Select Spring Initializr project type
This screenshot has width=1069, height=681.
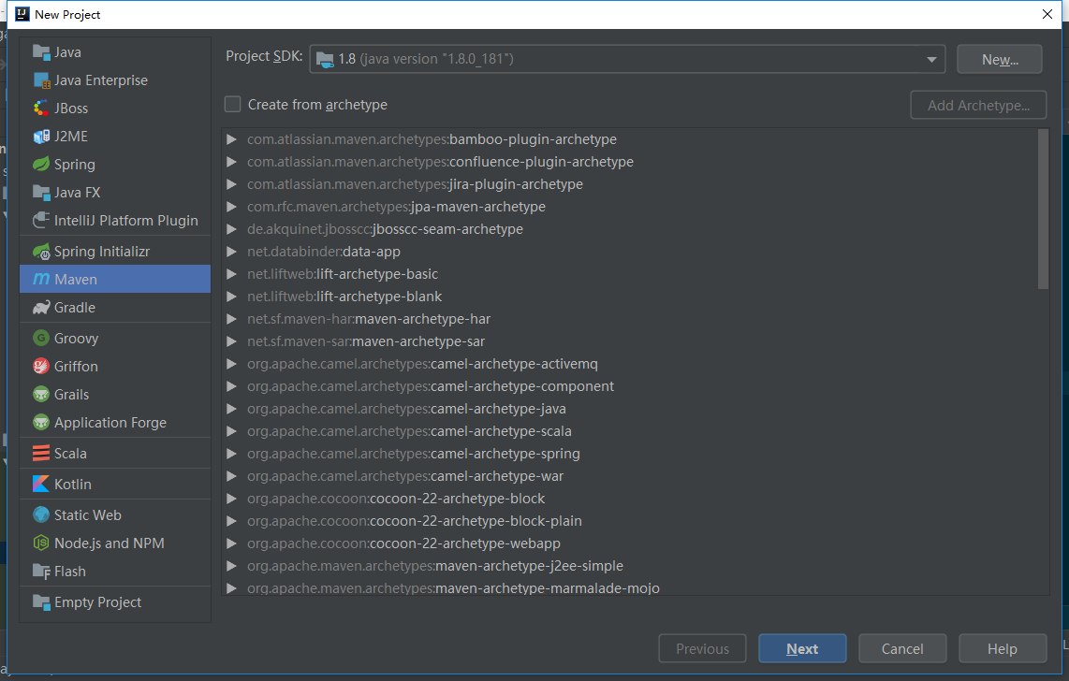[x=115, y=252]
